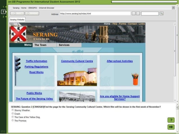Open Contact in top navigation
Viewport: 179px width, 134px height.
[x=132, y=24]
